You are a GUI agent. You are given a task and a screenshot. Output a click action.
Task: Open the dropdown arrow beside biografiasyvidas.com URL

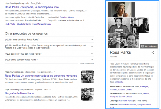pos(50,89)
